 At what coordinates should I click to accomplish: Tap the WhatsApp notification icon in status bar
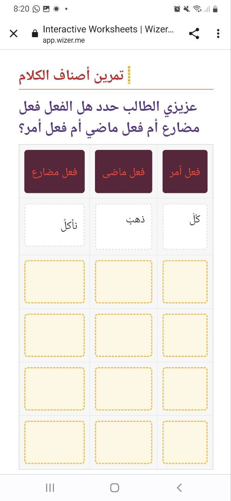(36, 9)
